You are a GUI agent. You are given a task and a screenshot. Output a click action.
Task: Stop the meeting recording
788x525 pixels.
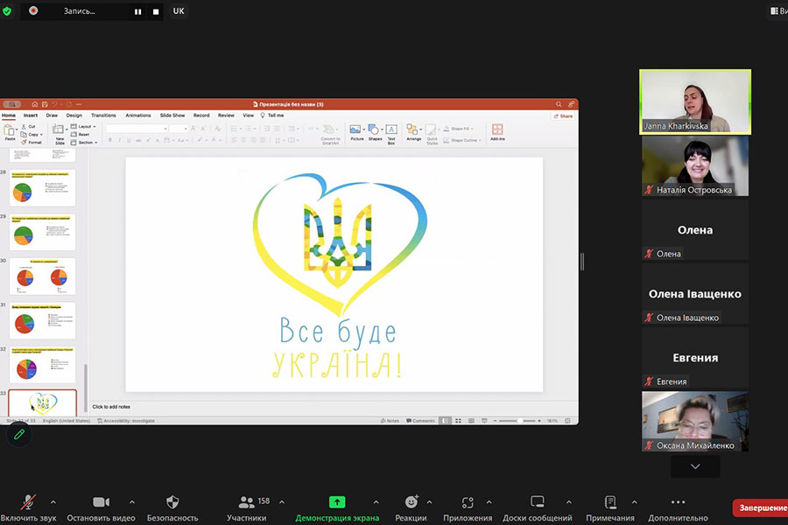(x=156, y=11)
